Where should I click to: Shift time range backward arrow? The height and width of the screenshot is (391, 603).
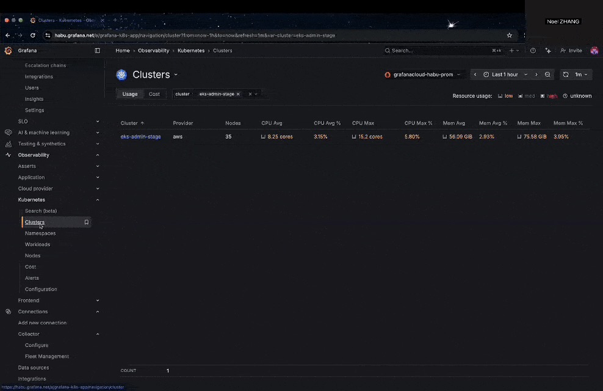click(475, 75)
